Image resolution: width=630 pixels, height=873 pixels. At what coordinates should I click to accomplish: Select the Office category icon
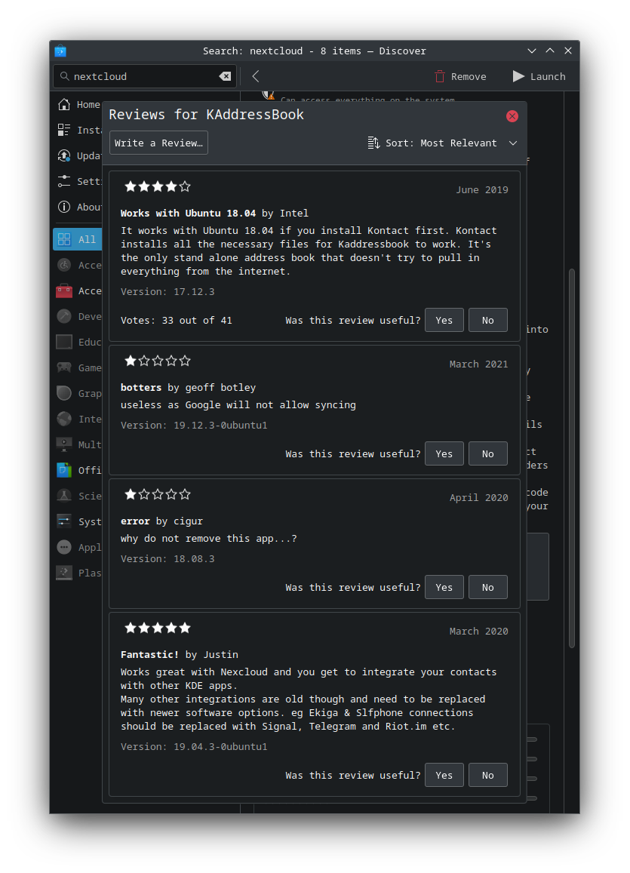pos(64,470)
